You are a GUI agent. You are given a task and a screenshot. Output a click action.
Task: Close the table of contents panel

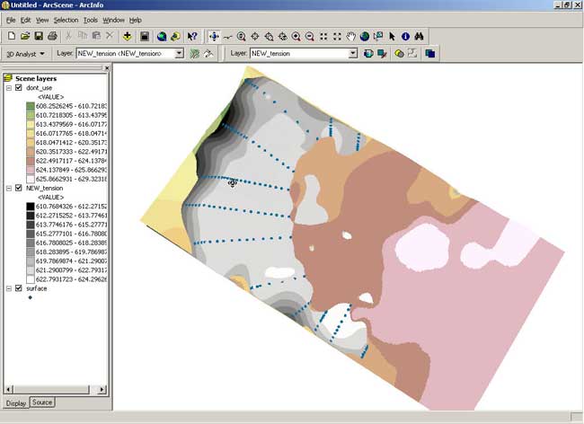coord(107,68)
